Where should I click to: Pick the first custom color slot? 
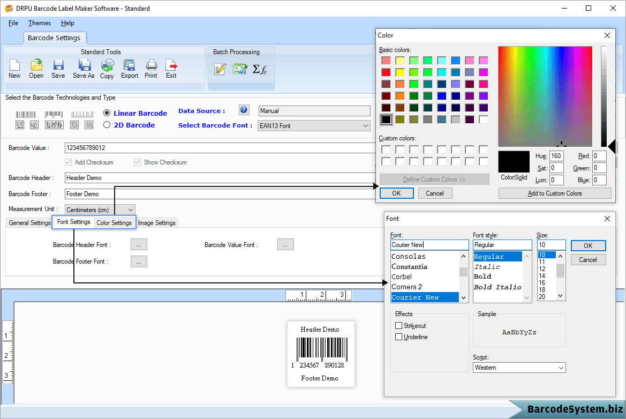click(x=386, y=149)
